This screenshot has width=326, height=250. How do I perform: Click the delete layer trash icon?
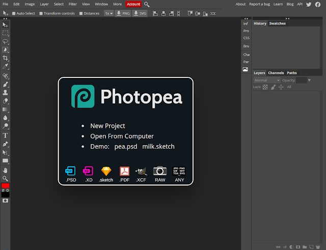pyautogui.click(x=318, y=247)
